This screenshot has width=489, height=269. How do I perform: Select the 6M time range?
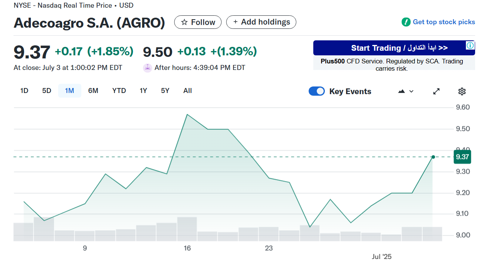point(93,91)
